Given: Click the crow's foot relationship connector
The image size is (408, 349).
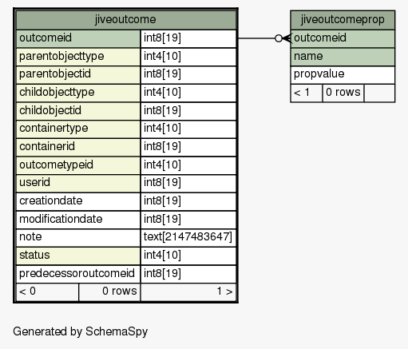Looking at the screenshot, I should tap(283, 38).
